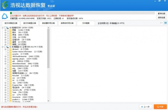Click the orange 恢复 button
The image size is (168, 110).
click(x=160, y=107)
